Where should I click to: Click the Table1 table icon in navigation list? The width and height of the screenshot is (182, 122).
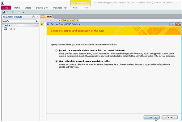coord(5,29)
